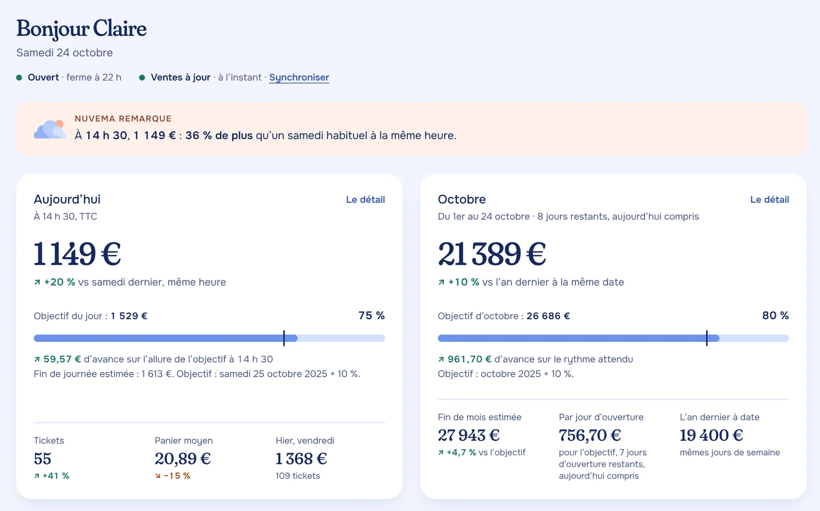Click the Bonjour Claire heading

tap(81, 29)
